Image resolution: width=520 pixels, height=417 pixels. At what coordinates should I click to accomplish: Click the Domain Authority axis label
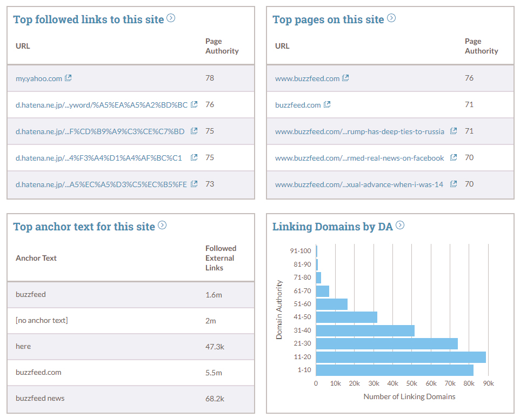279,310
